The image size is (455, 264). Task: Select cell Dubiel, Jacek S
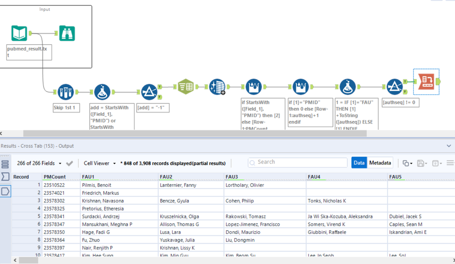click(421, 217)
